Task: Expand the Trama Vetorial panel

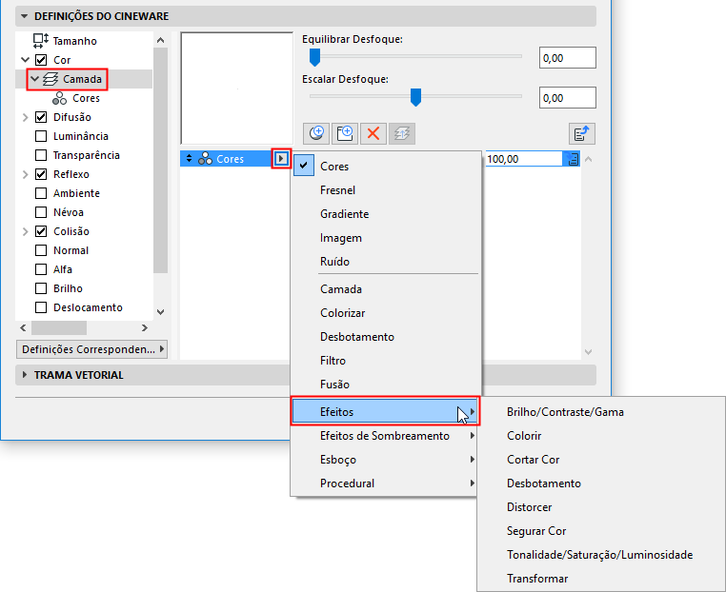Action: 25,375
